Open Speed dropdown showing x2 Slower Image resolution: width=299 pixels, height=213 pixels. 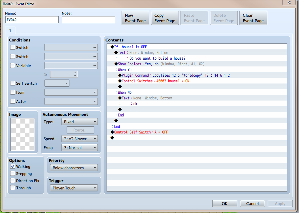click(x=80, y=139)
